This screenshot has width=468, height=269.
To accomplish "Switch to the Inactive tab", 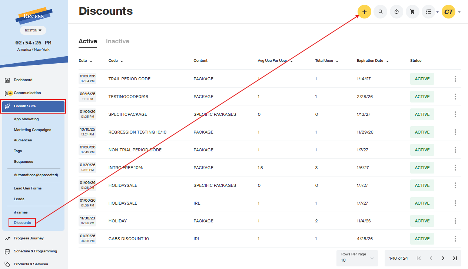I will (x=117, y=41).
